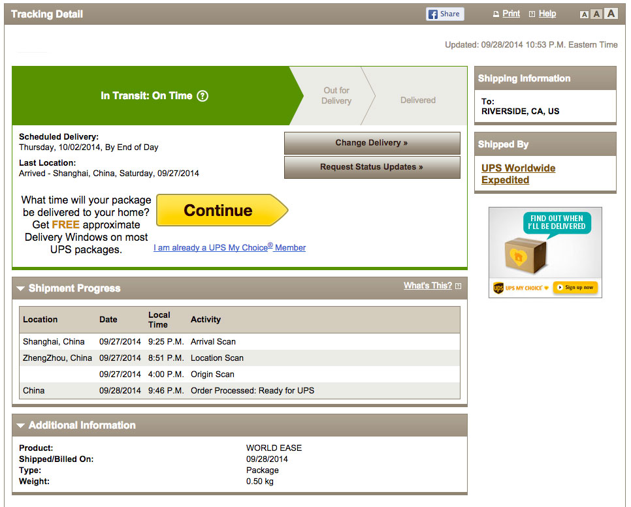Click the Date column header

(108, 320)
